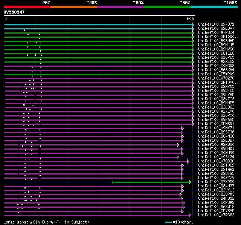Click the cyan Q9LQV7 alignment bar
Screen dimensions: 241x225
(98, 29)
